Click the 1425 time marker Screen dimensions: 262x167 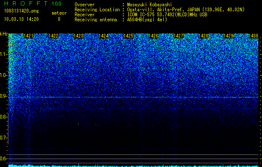128,36
